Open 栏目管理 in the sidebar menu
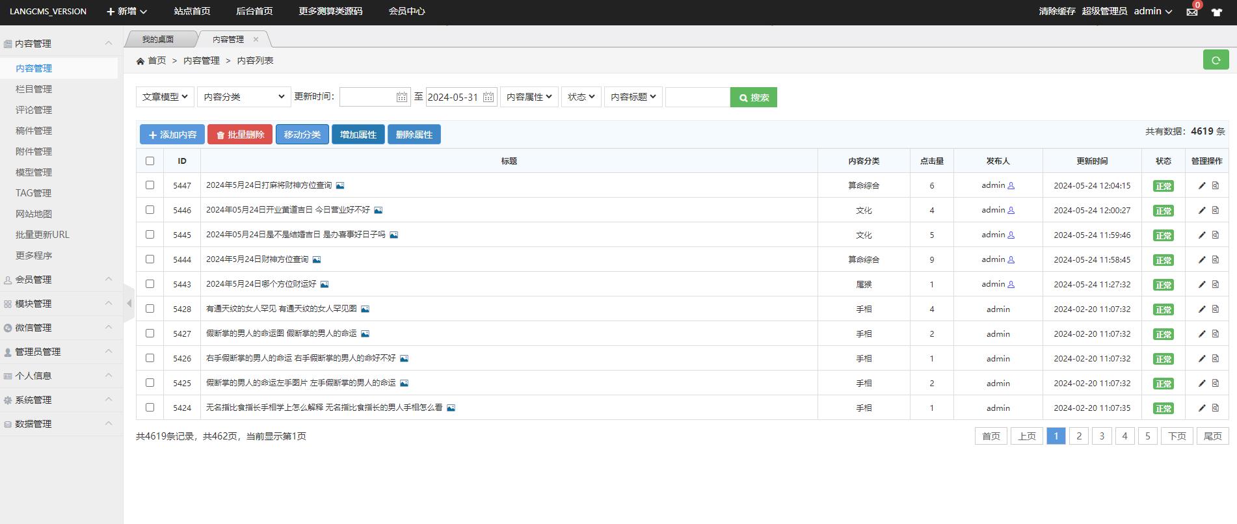1237x524 pixels. click(34, 89)
